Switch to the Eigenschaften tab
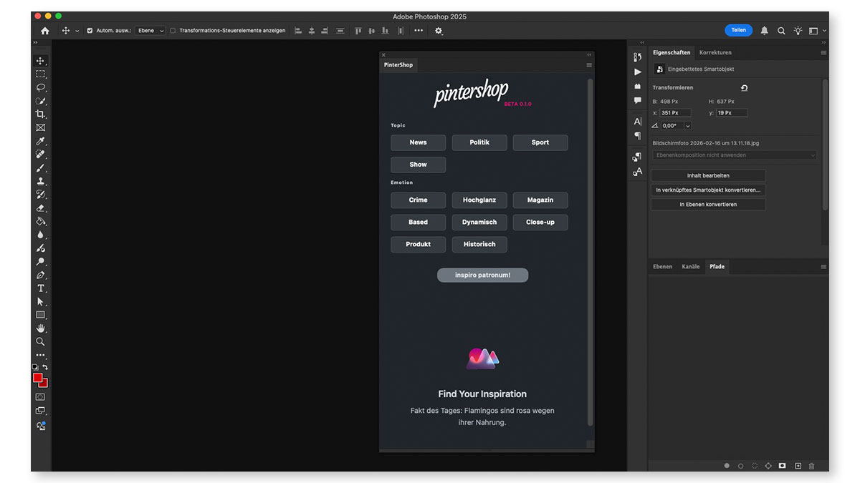Viewport: 860px width, 483px height. pos(672,52)
